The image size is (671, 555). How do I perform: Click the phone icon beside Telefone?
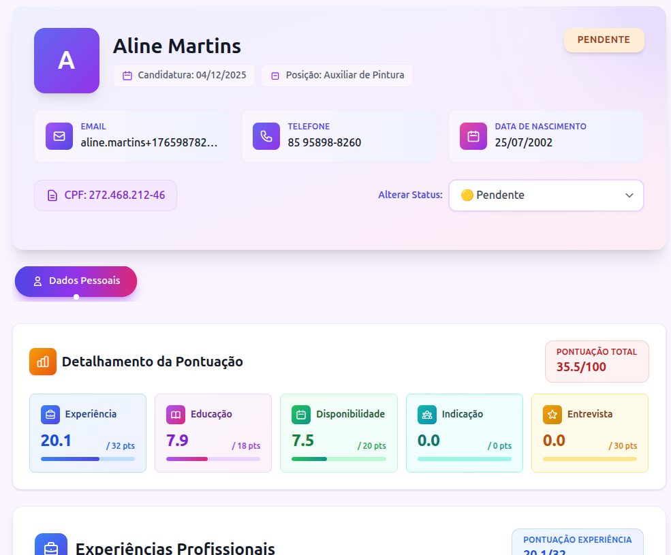click(266, 136)
